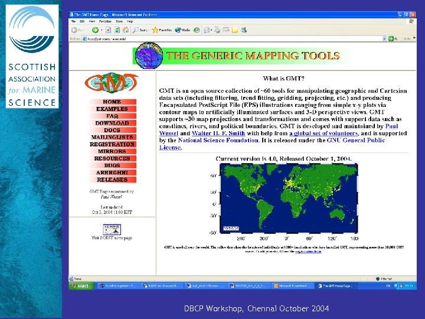
Task: Click the Messenger icon in the toolbar
Action: (x=244, y=30)
